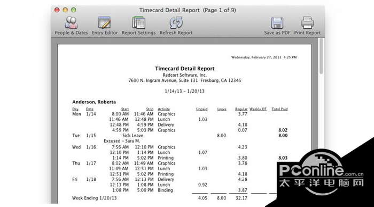Image resolution: width=374 pixels, height=207 pixels.
Task: Click the "1:08 PM" start time on Friday
Action: 120,190
